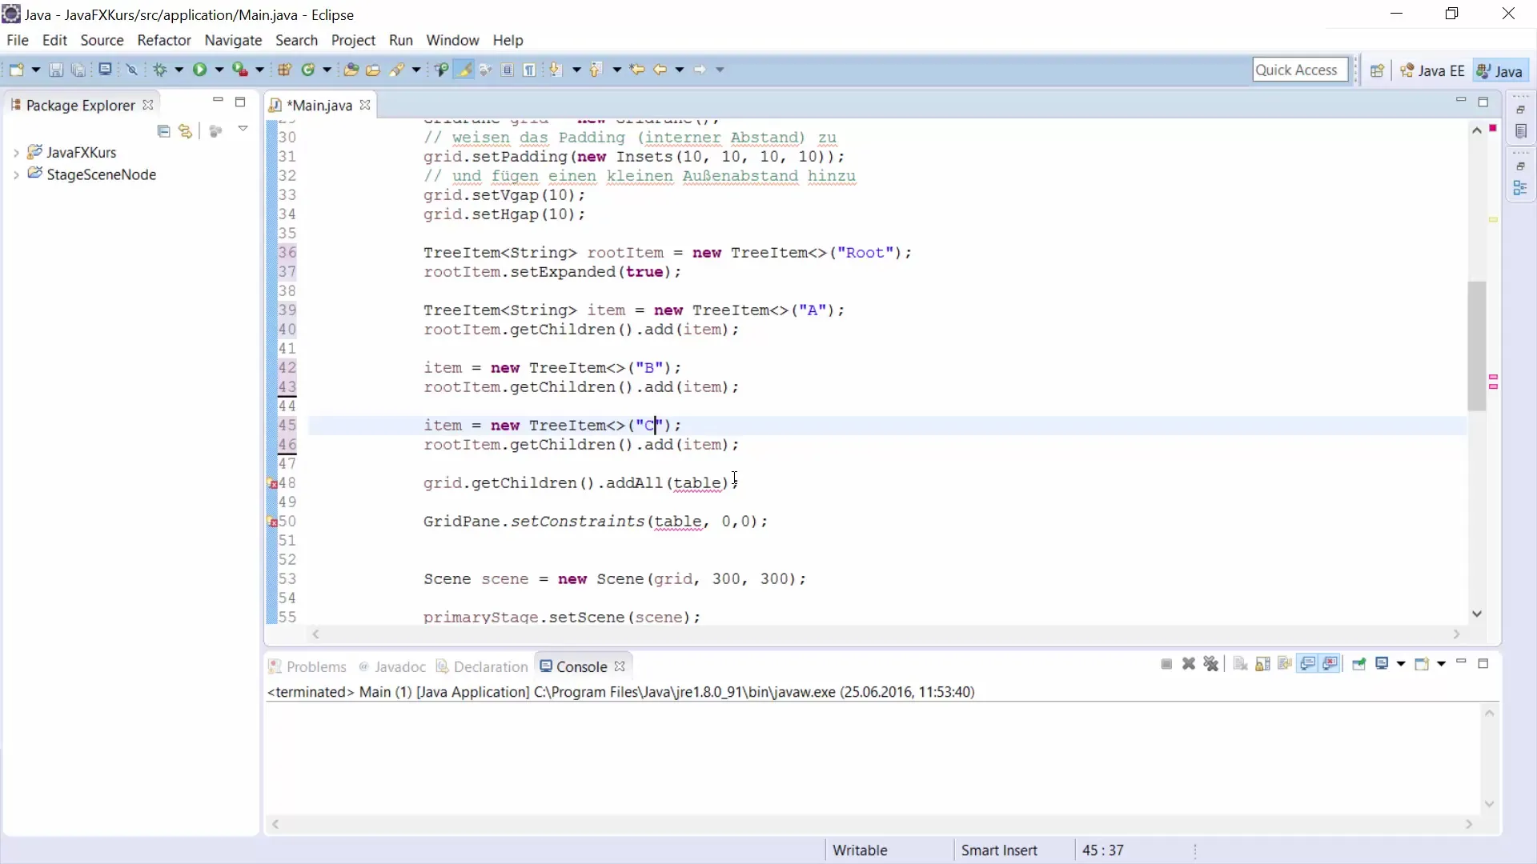Click Remove All Terminated Launches icon
Screen dimensions: 1537x864
(1211, 664)
